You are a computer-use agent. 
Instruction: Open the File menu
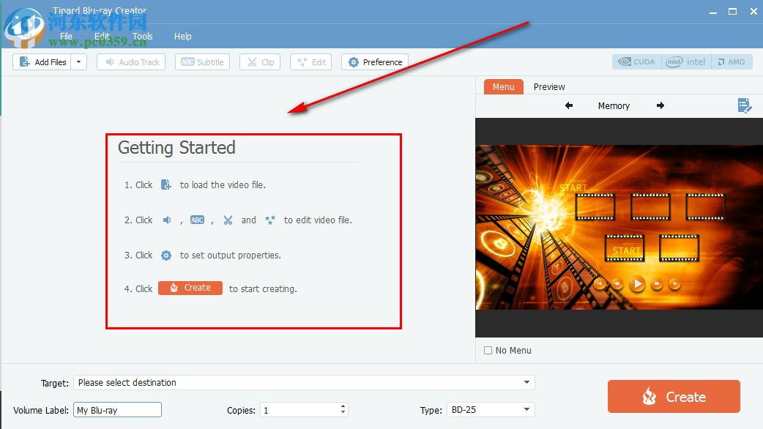coord(66,36)
